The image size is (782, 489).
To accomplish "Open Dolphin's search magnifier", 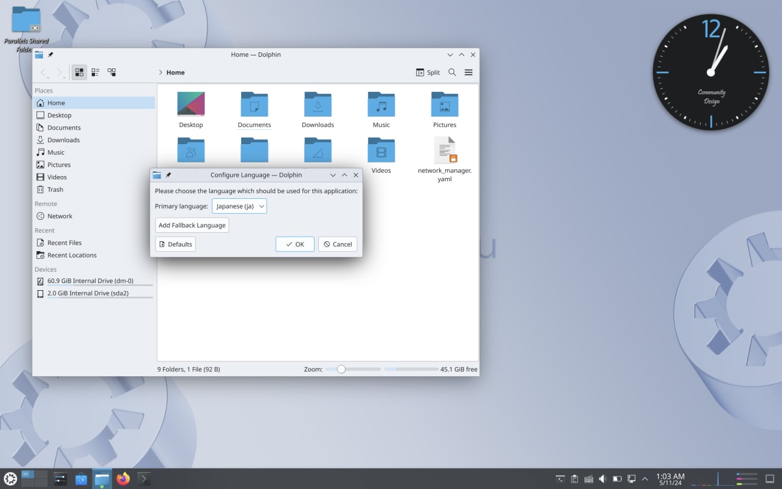I will point(452,72).
